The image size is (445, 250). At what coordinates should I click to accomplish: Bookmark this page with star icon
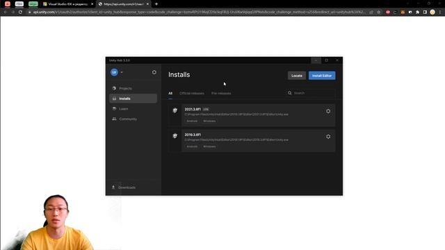click(x=378, y=12)
